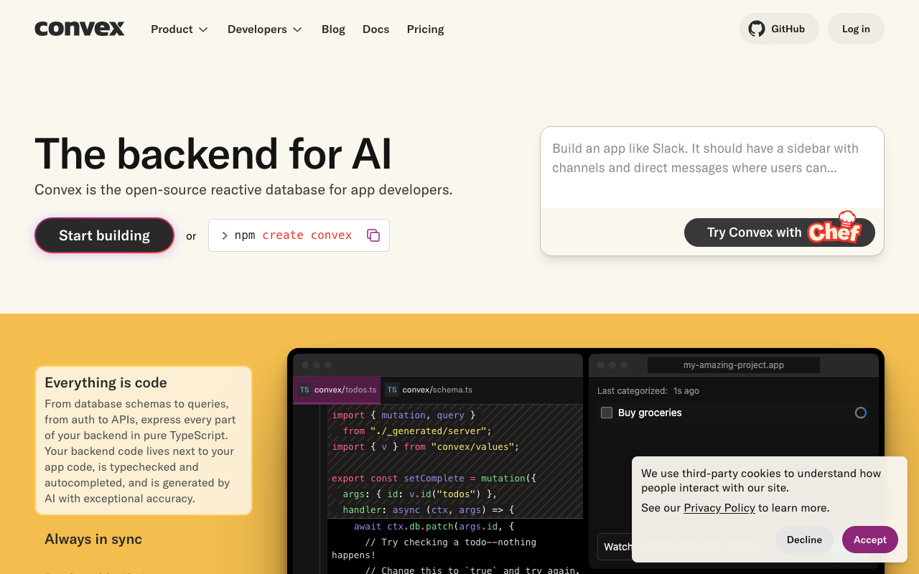Screen dimensions: 919x574
Task: Click the Start building button
Action: 104,235
